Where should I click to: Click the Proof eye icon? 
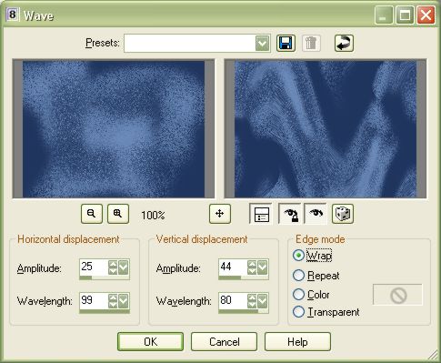pyautogui.click(x=316, y=214)
